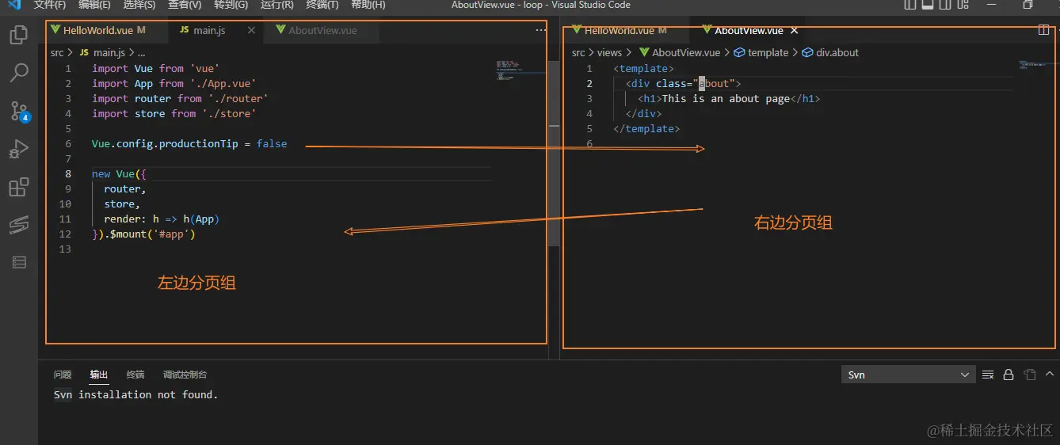Viewport: 1060px width, 445px height.
Task: Open the Run and Debug view
Action: pos(18,149)
